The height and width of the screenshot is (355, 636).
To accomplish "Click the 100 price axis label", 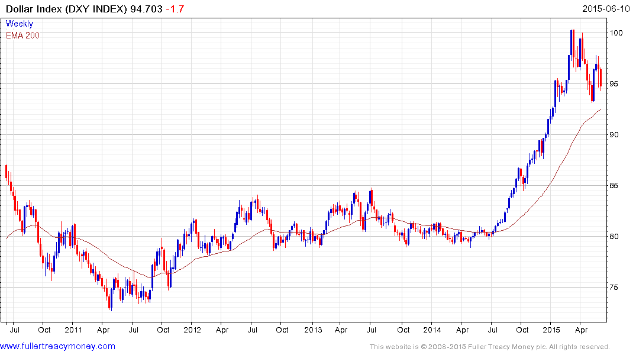I will pos(616,33).
